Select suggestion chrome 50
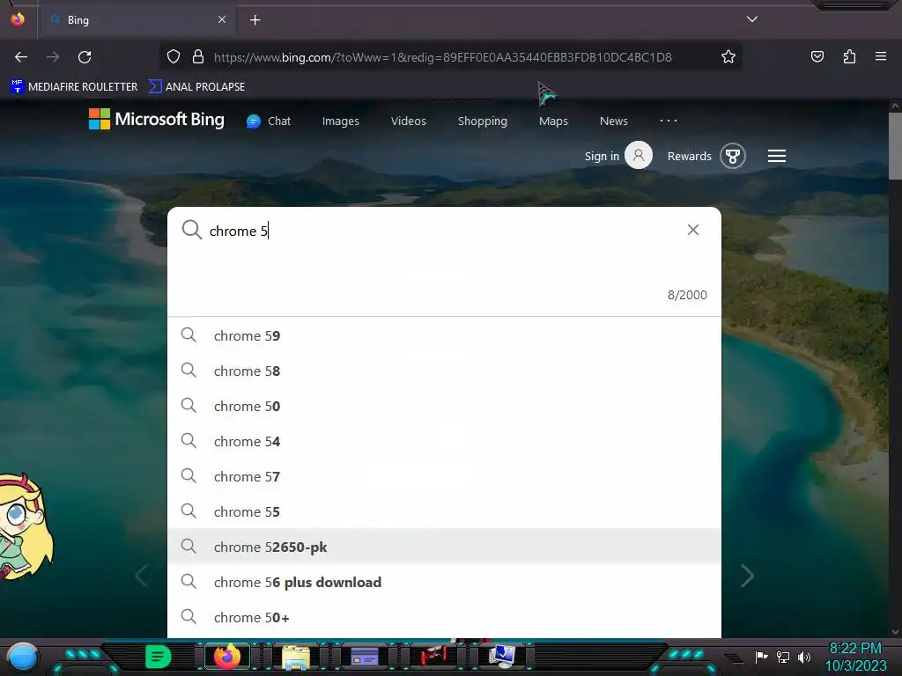Screen dimensions: 902x676 tap(444, 406)
